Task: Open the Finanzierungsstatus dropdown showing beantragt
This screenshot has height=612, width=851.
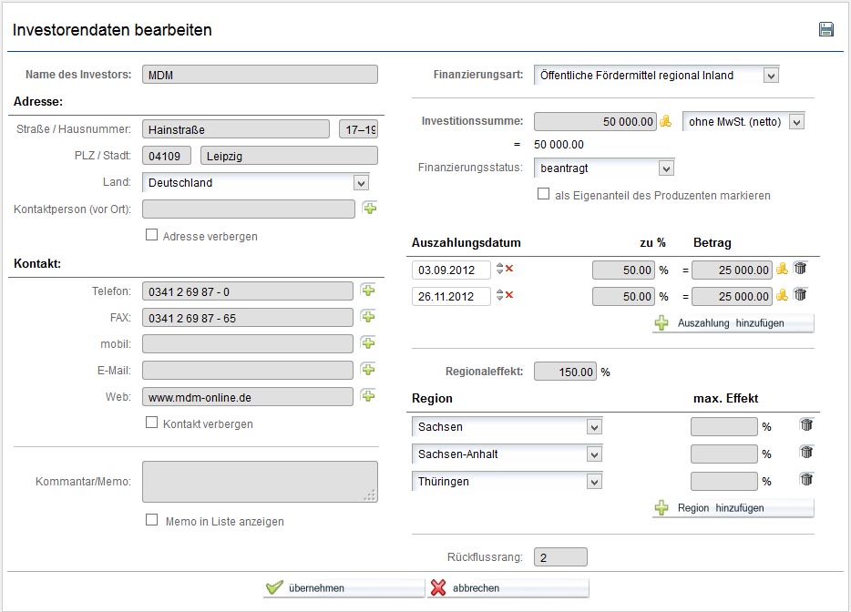Action: (604, 168)
